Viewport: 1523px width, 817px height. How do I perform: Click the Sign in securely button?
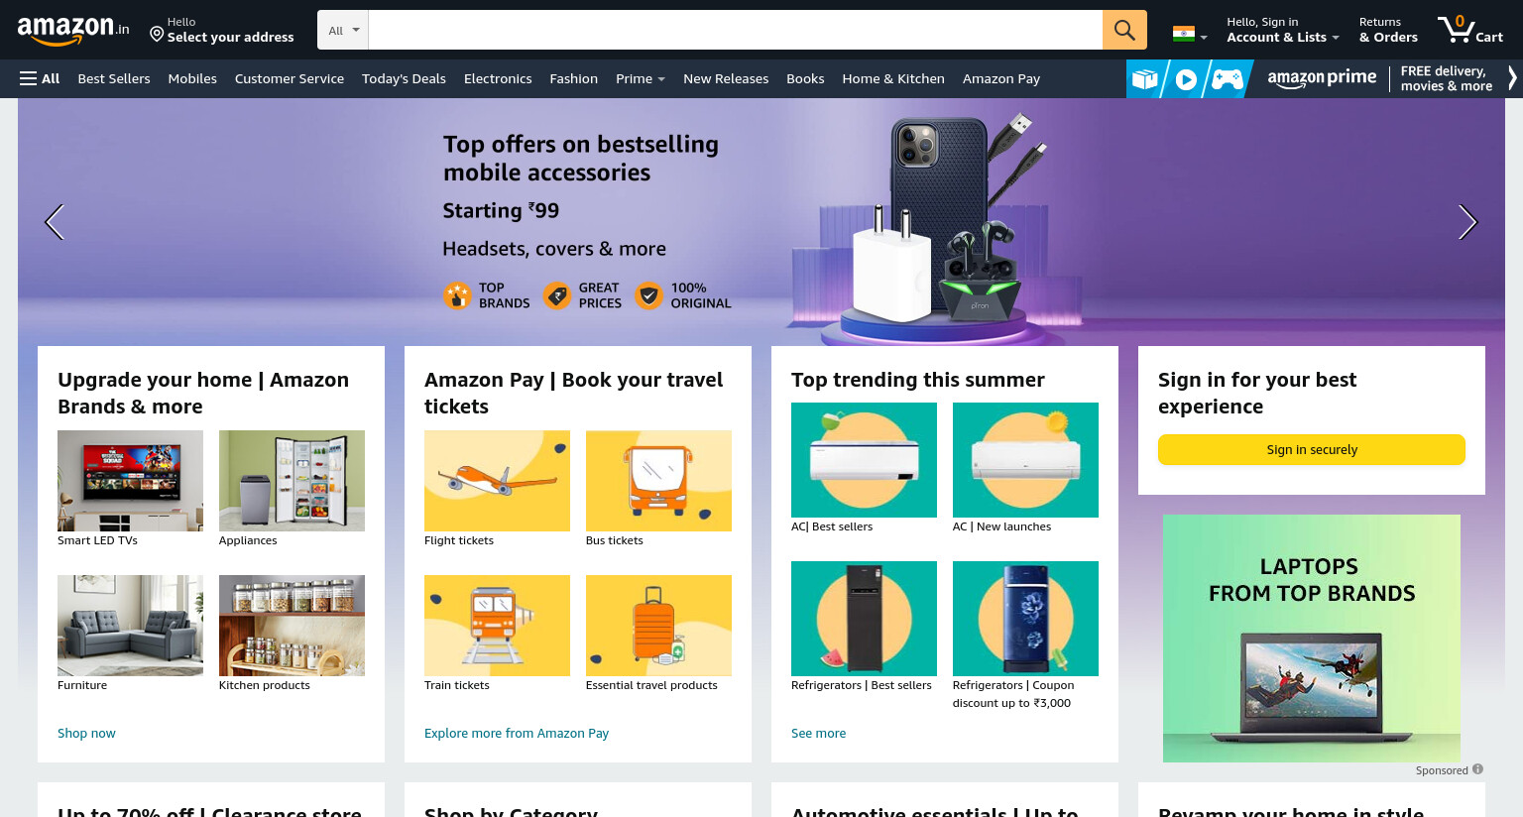point(1312,449)
